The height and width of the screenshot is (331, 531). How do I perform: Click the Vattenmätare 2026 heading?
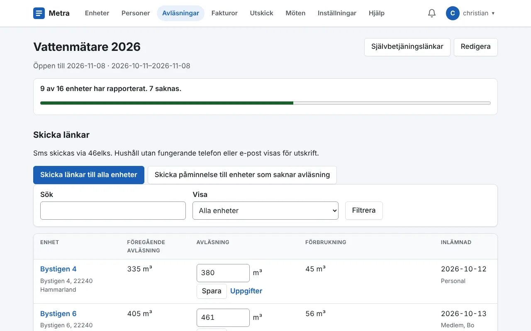point(87,47)
